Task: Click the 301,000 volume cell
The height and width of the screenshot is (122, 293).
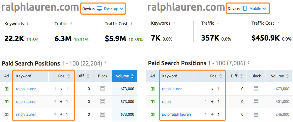Action: 283,102
